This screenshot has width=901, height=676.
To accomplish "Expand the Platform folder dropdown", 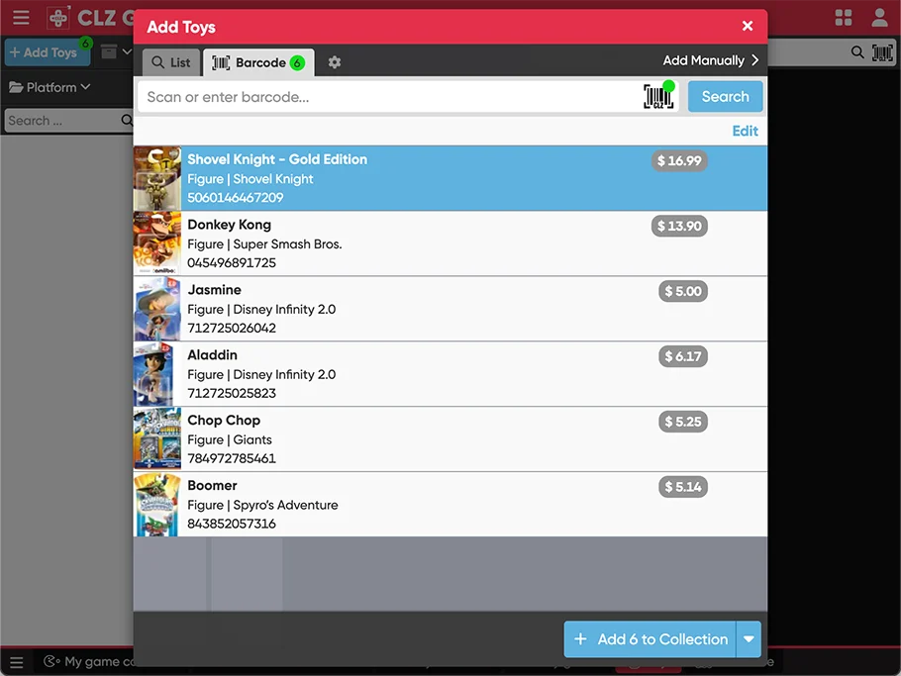I will point(50,87).
